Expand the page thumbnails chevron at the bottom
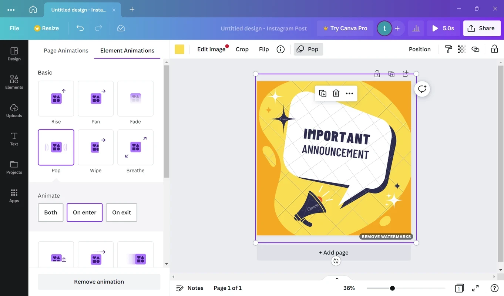The height and width of the screenshot is (296, 504). [337, 279]
